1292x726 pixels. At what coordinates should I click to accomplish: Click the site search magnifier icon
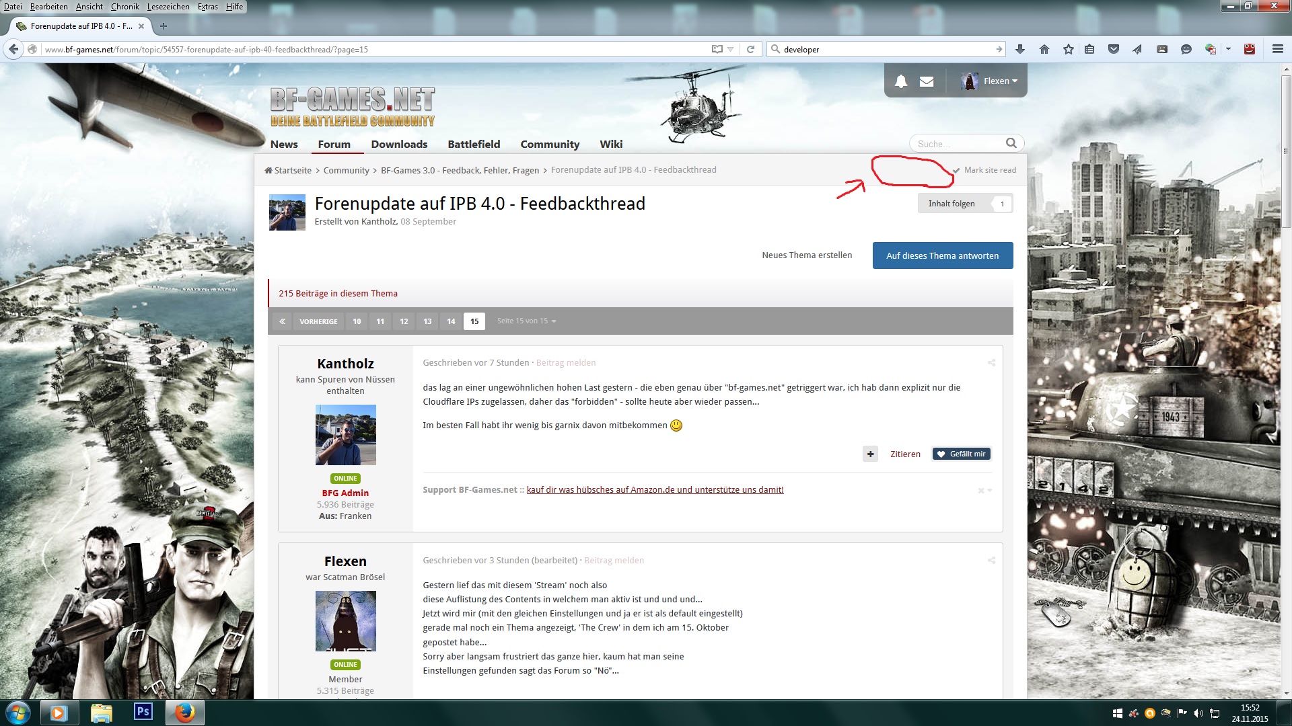pos(1011,143)
